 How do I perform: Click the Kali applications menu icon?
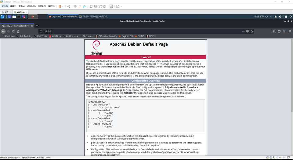pyautogui.click(x=2, y=16)
